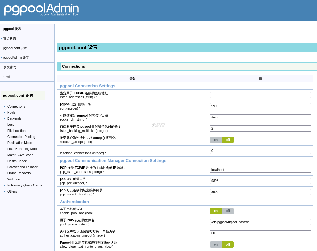Jump to the Connections section
317x251 pixels.
pos(16,106)
